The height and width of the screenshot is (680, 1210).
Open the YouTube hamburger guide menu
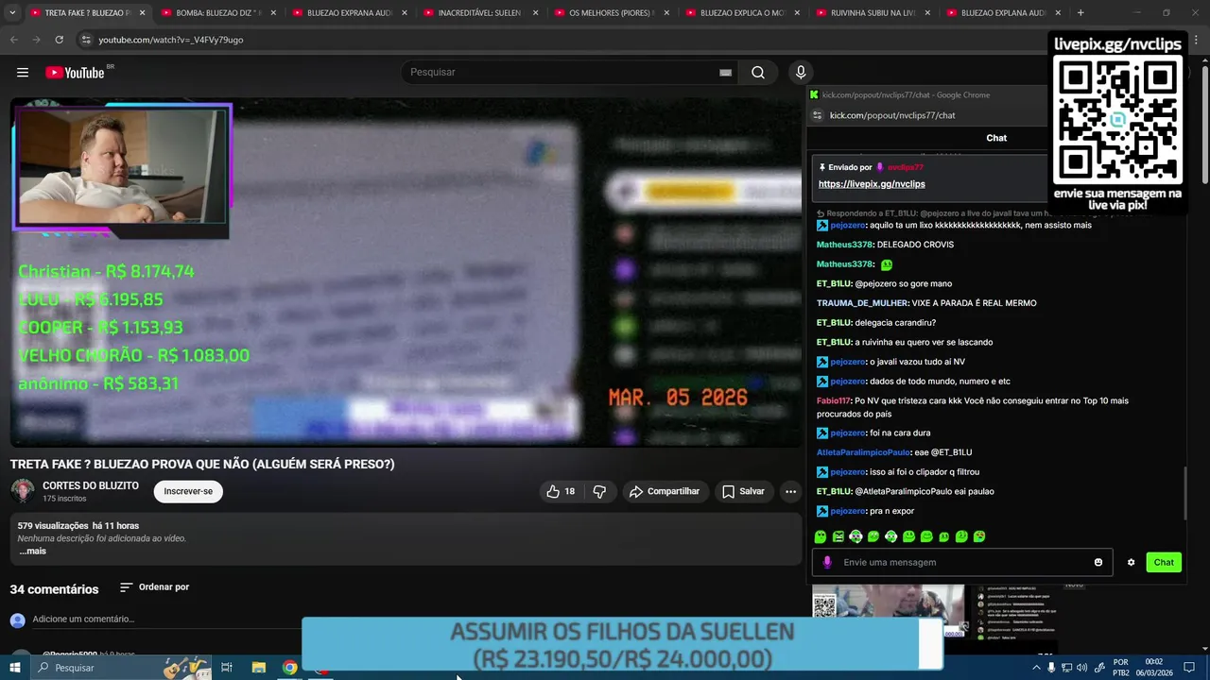pos(23,73)
